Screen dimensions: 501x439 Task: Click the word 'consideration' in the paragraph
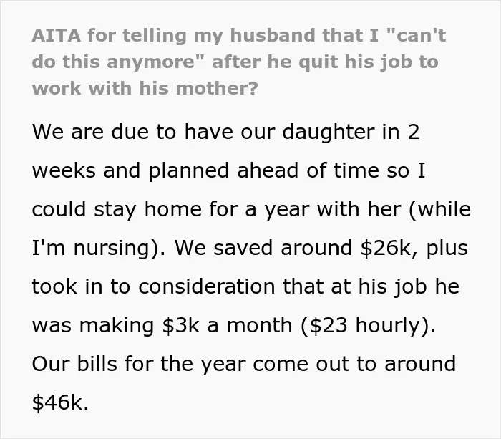coord(206,286)
